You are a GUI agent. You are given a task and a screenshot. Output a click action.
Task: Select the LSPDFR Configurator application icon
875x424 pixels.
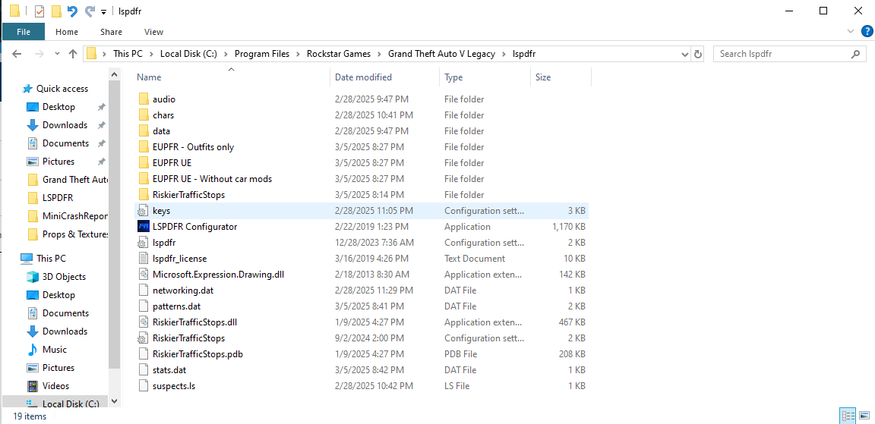144,227
